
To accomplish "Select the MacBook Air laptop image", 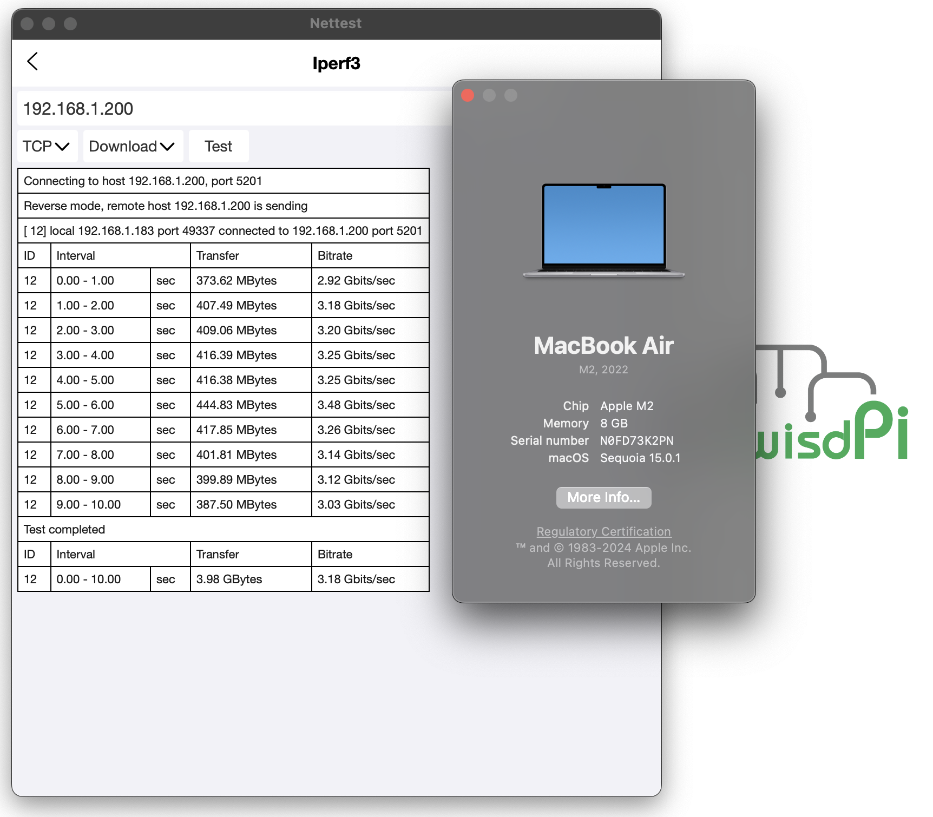I will pyautogui.click(x=603, y=231).
